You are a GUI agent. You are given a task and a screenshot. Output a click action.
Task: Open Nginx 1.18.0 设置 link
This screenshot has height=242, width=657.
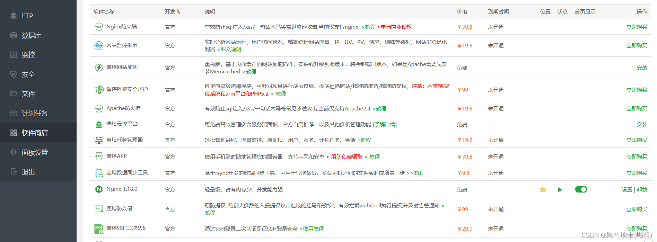[x=627, y=190]
